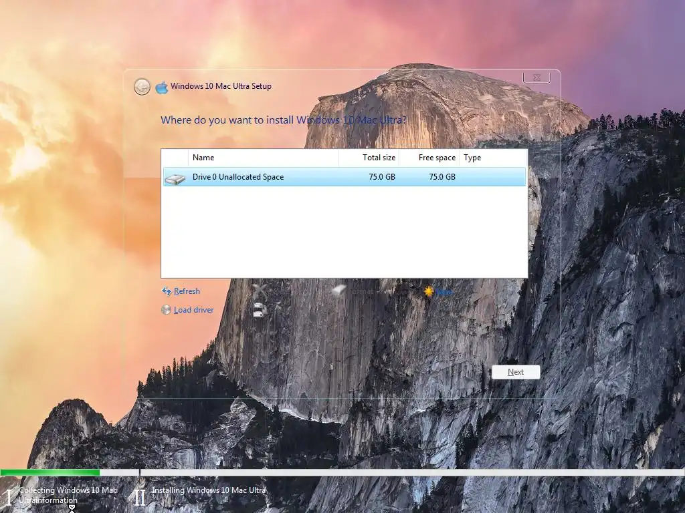Select the Drive 0 hard disk icon
685x513 pixels.
[x=175, y=178]
